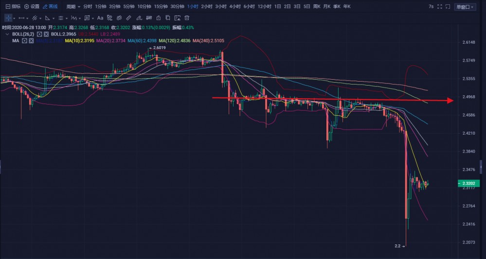
Task: Open the 周期 period dropdown
Action: tap(72, 7)
